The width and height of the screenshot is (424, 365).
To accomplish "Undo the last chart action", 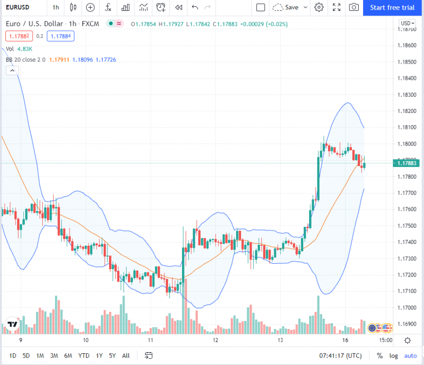I will click(194, 8).
